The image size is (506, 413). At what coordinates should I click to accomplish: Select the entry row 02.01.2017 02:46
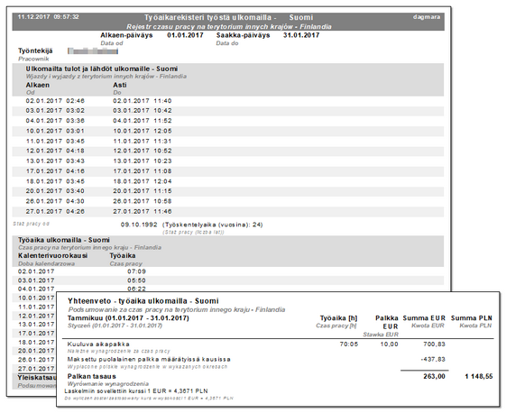click(x=228, y=101)
